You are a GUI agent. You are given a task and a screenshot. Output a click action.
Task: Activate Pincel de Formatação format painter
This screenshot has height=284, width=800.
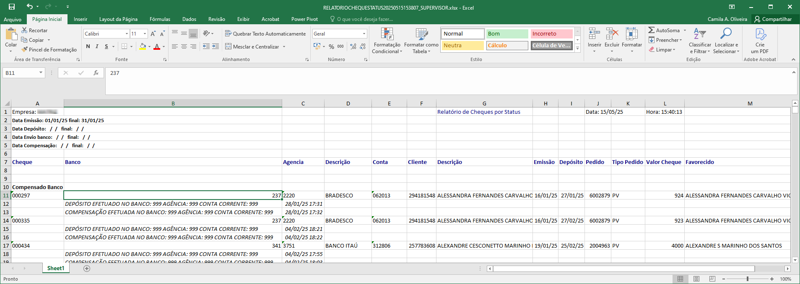(x=49, y=50)
